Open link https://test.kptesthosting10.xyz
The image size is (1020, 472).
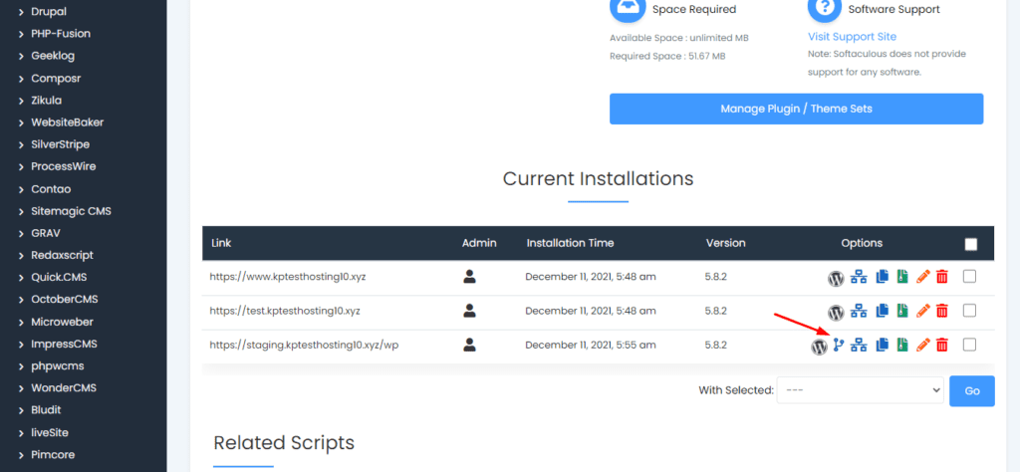click(x=285, y=311)
